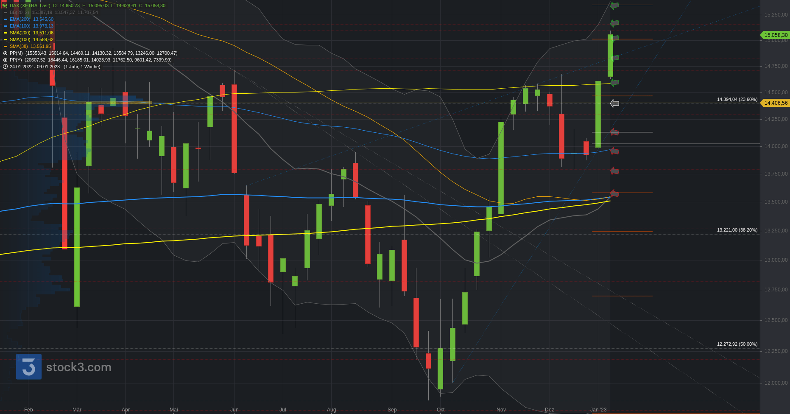Viewport: 790px width, 414px height.
Task: Open the 24.01.2022 - 09.01.2023 date range selector
Action: pos(35,67)
